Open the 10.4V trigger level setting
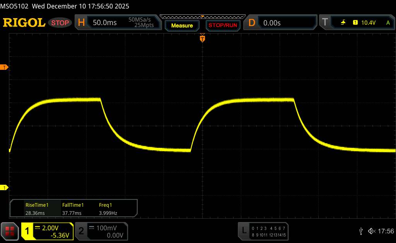 click(x=368, y=23)
